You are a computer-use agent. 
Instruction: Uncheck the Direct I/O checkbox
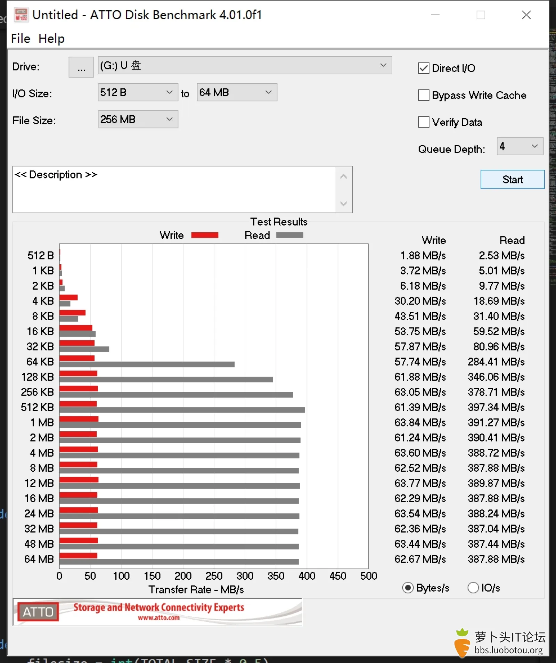tap(424, 68)
